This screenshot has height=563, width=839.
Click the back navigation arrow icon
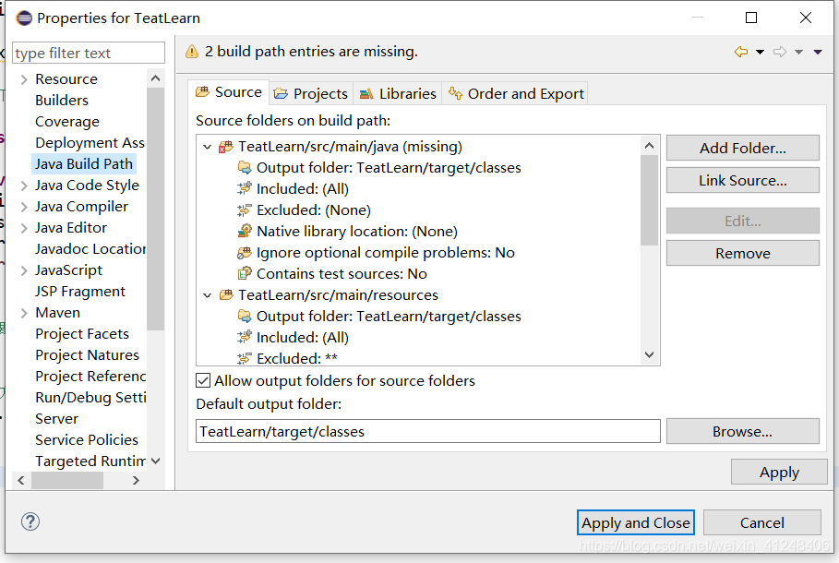[740, 52]
